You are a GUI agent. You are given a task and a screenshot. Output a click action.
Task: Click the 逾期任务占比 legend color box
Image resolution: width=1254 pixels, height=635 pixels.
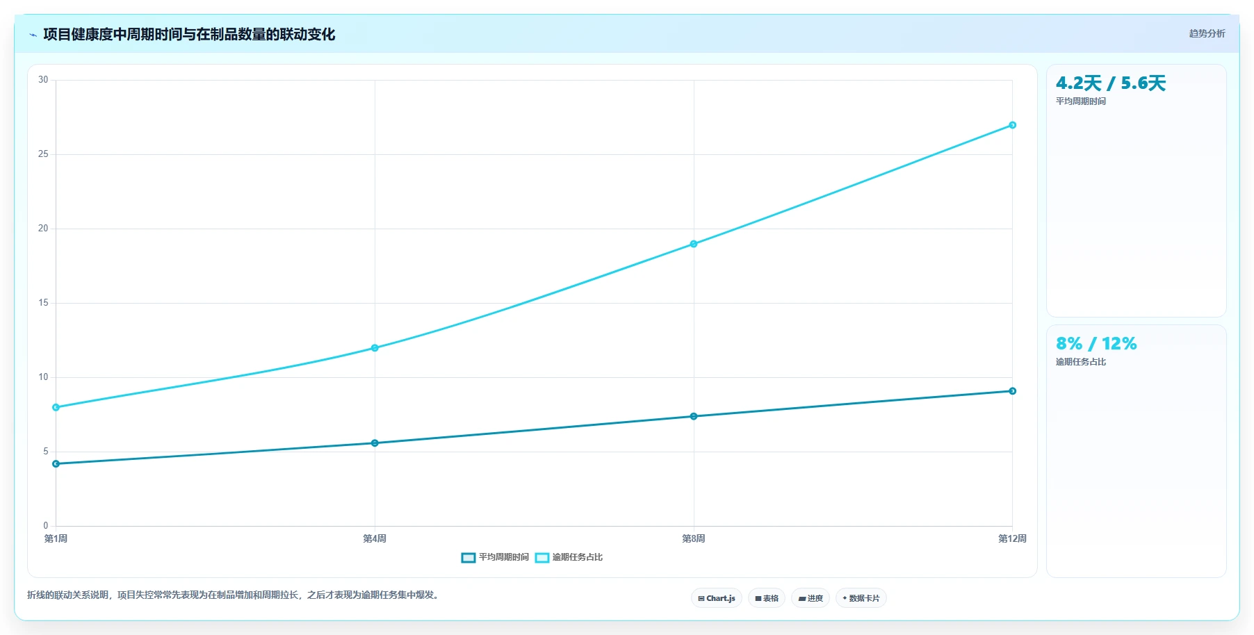[x=542, y=557]
